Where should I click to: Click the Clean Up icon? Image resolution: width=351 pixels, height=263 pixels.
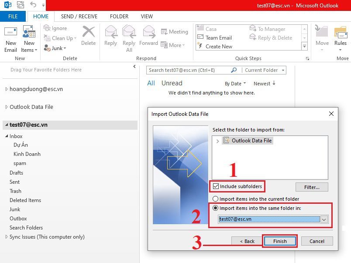tap(47, 38)
